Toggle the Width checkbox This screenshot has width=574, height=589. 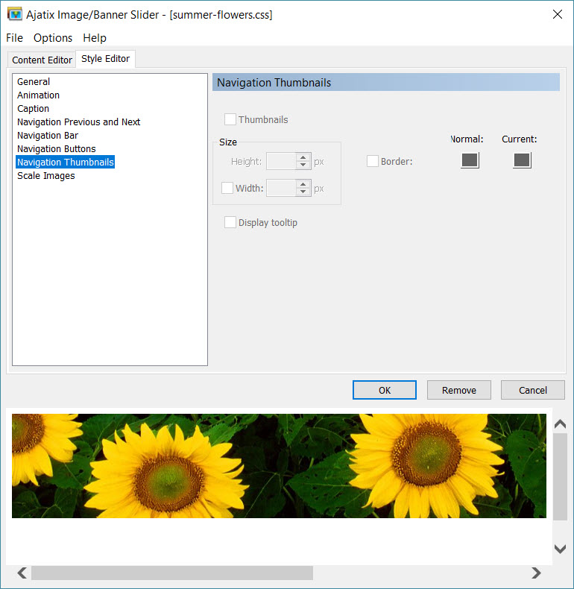(227, 188)
